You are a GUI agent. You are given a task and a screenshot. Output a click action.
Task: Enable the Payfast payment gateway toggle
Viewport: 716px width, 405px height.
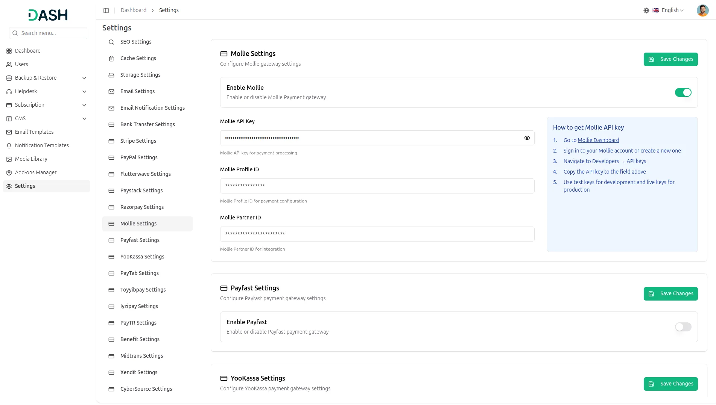683,327
